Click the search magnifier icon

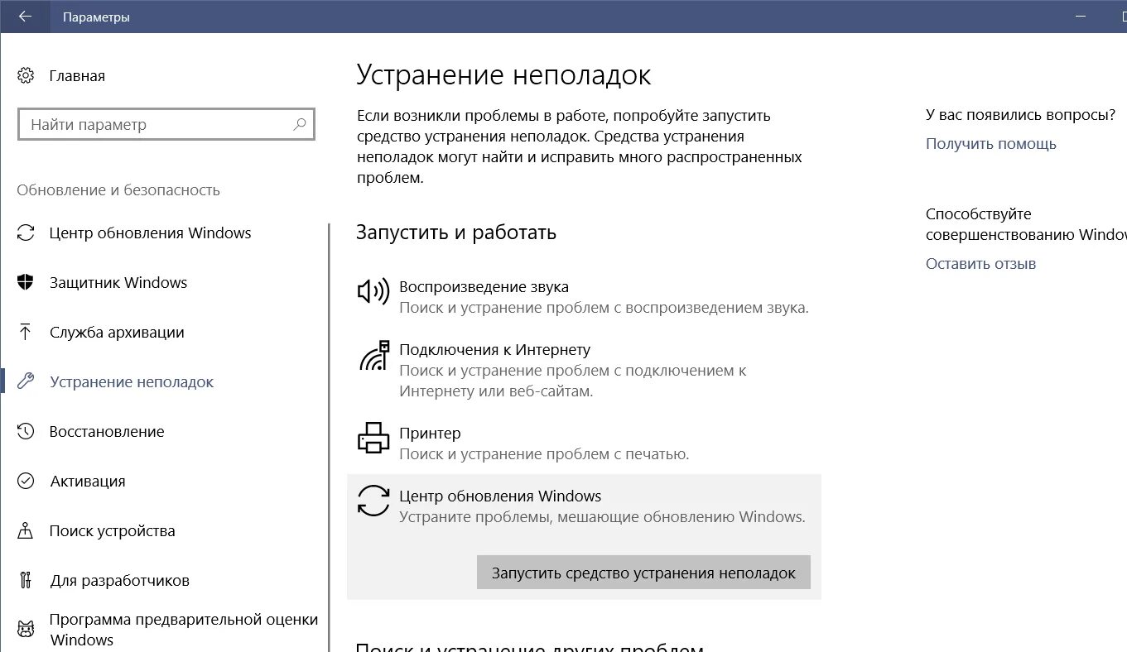pos(300,125)
